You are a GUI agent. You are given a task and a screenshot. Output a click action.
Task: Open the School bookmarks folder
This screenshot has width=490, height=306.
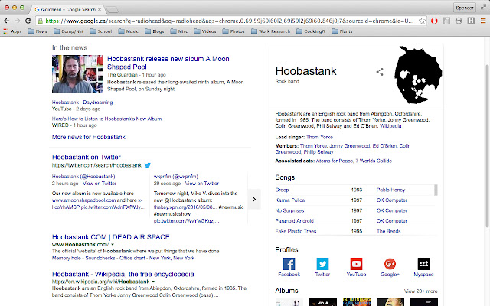coord(100,31)
